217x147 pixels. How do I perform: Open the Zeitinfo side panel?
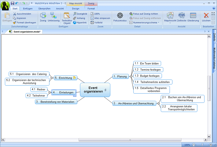tap(214, 37)
